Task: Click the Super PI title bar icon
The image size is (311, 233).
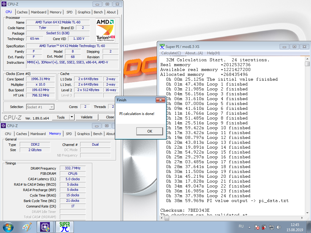Action: click(x=162, y=46)
